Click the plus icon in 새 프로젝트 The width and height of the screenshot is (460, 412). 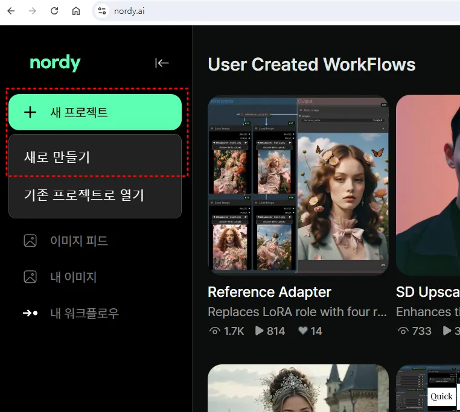30,112
